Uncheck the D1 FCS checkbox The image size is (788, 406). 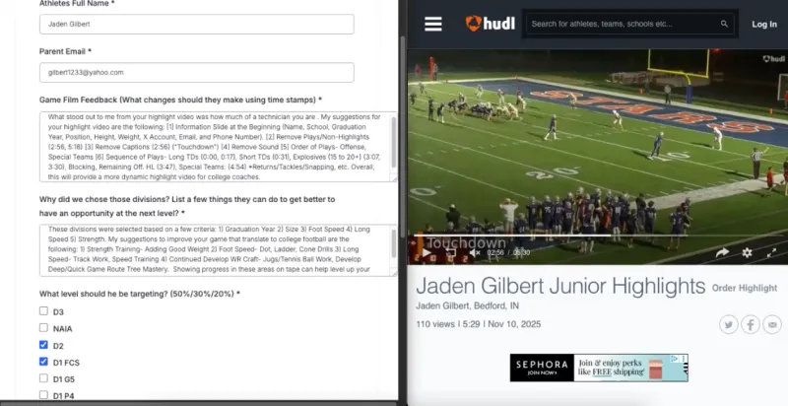(x=43, y=362)
